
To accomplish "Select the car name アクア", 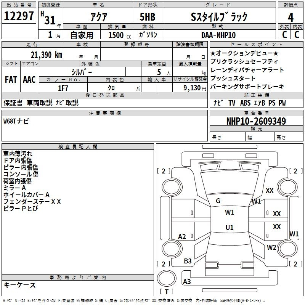I will [99, 17].
